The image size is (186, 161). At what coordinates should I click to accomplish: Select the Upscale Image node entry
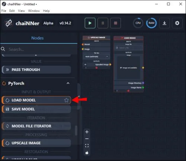pyautogui.click(x=36, y=143)
